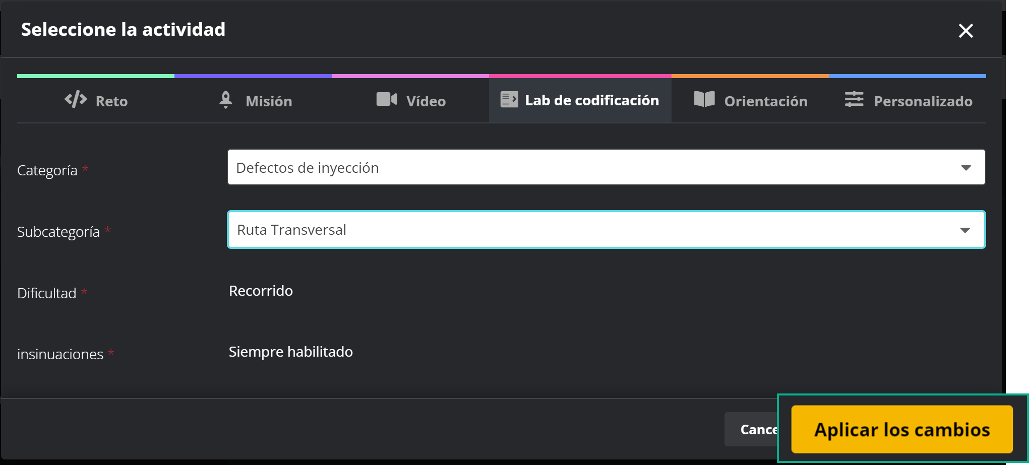This screenshot has width=1029, height=465.
Task: Click the Dificultad field label
Action: pos(47,293)
